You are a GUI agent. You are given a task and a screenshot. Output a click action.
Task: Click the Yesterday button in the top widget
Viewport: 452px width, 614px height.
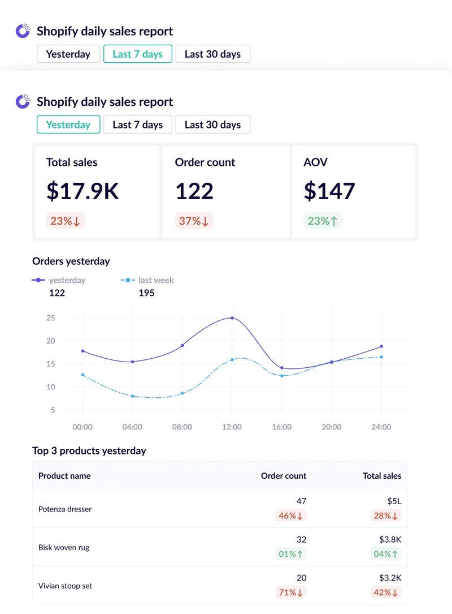(x=68, y=54)
